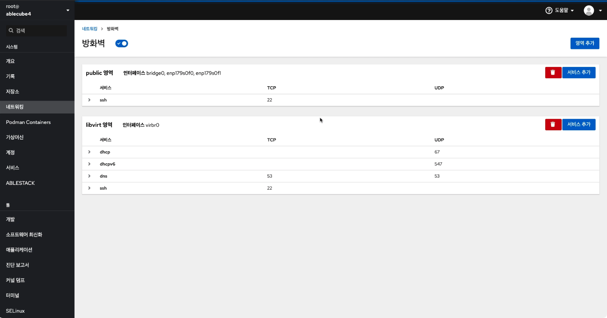Delete the libvirt zone with trash icon
Screen dimensions: 607x318
tap(553, 125)
